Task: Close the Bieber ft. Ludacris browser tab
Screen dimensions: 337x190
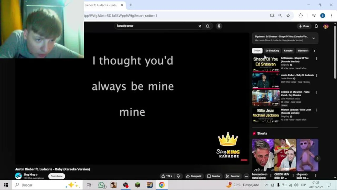Action: point(122,5)
